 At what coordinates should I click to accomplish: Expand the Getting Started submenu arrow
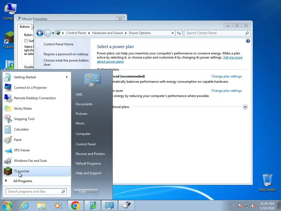click(x=67, y=77)
